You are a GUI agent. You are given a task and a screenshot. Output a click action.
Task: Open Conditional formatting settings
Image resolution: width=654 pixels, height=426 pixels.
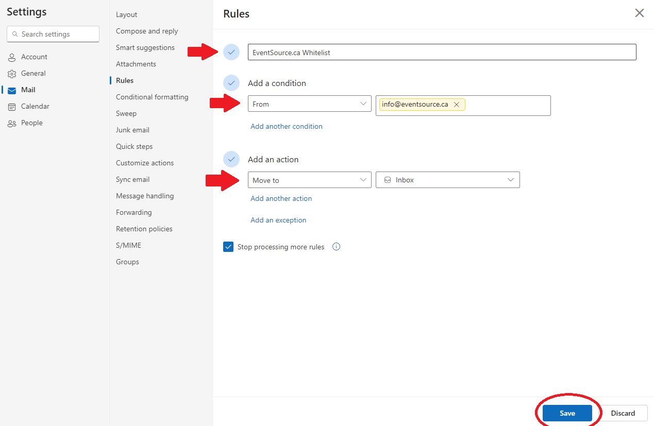tap(152, 97)
